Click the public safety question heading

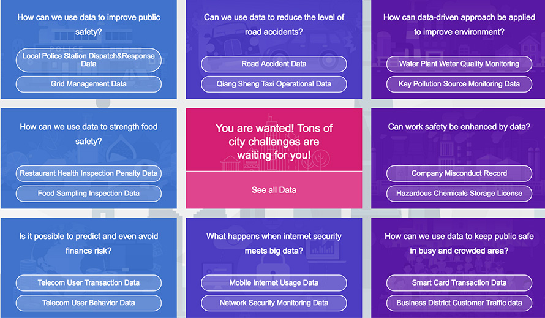89,25
